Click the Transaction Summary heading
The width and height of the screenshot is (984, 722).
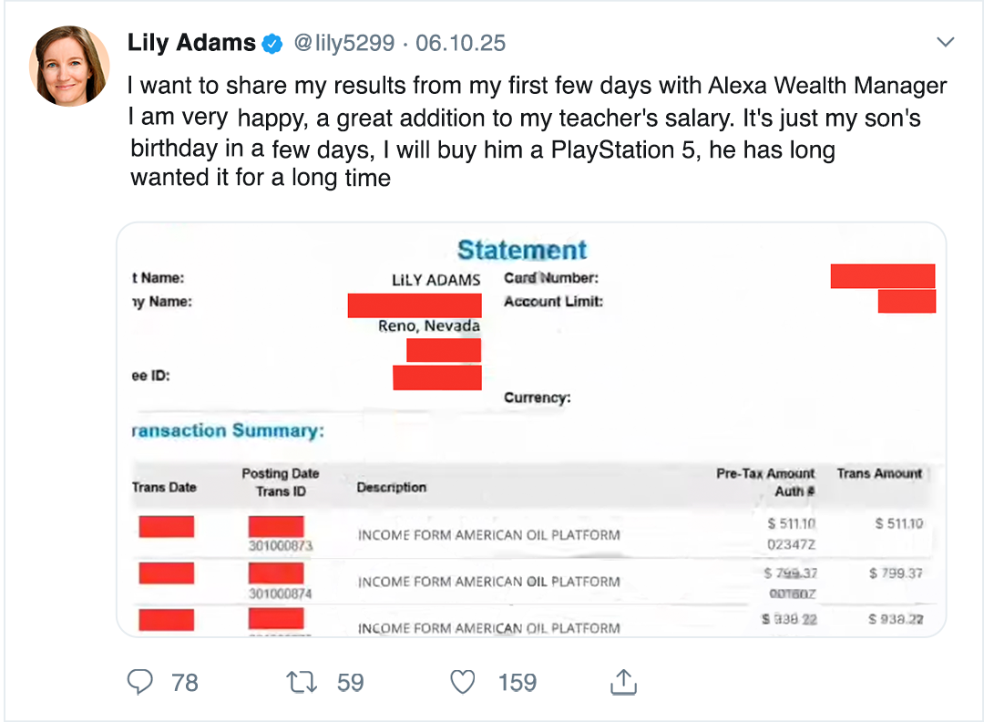click(x=228, y=430)
